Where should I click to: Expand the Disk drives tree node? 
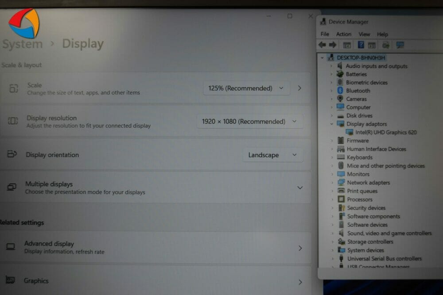click(332, 115)
